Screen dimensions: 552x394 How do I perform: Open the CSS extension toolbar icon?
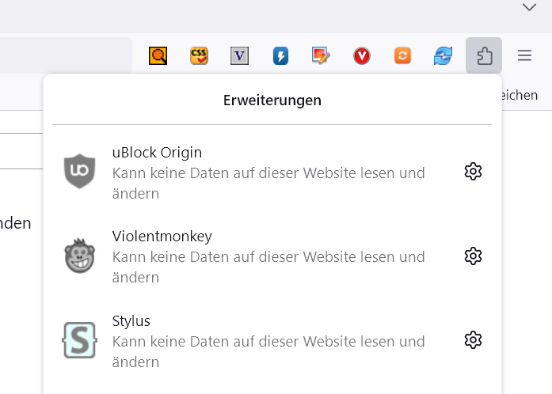coord(200,56)
